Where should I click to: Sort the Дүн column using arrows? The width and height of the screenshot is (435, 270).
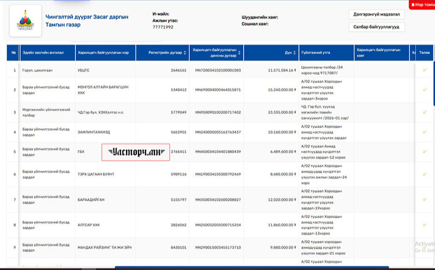tap(295, 53)
